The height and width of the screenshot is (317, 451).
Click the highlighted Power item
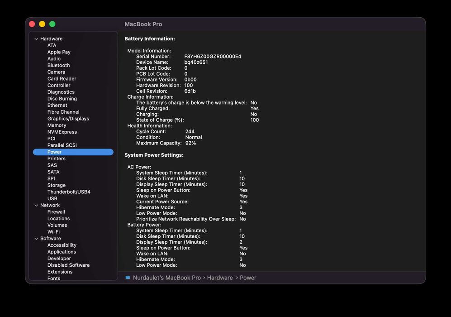pos(73,152)
